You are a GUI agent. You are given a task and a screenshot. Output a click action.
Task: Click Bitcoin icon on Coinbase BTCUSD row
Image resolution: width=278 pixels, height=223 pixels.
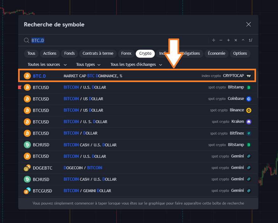[x=27, y=99]
